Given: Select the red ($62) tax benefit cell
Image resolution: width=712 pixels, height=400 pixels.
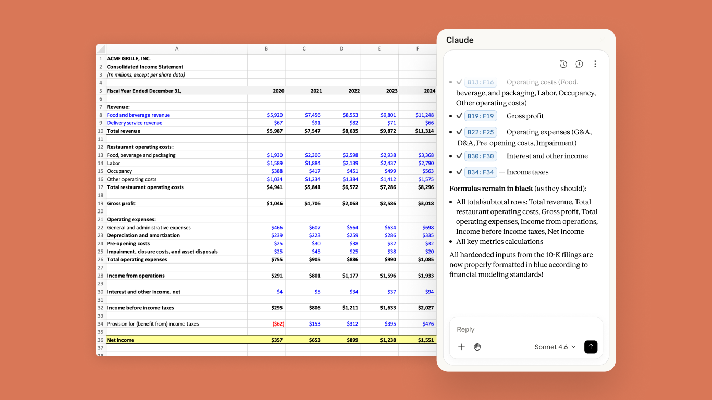Looking at the screenshot, I should (266, 324).
